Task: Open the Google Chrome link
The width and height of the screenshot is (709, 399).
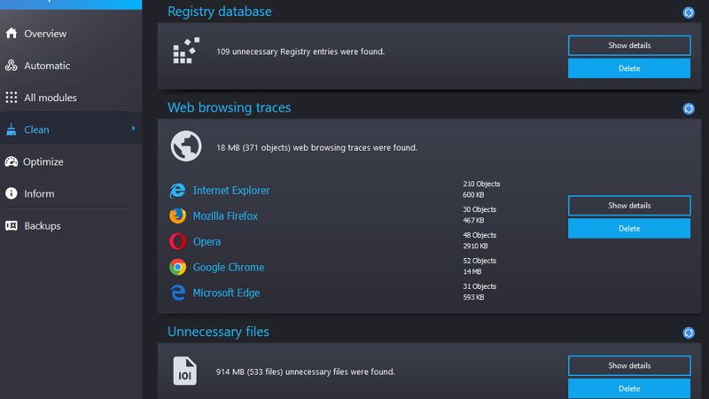Action: click(x=229, y=268)
